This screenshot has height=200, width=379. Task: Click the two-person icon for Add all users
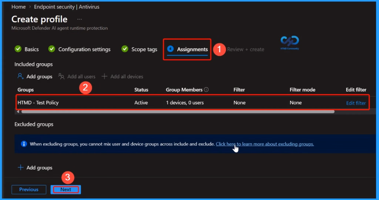coord(61,76)
